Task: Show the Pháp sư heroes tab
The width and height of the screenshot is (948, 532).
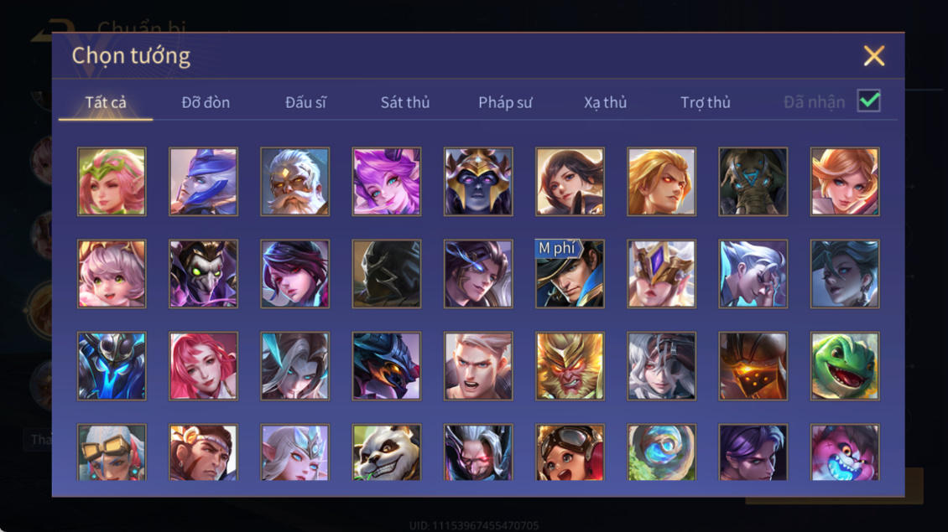Action: coord(505,103)
